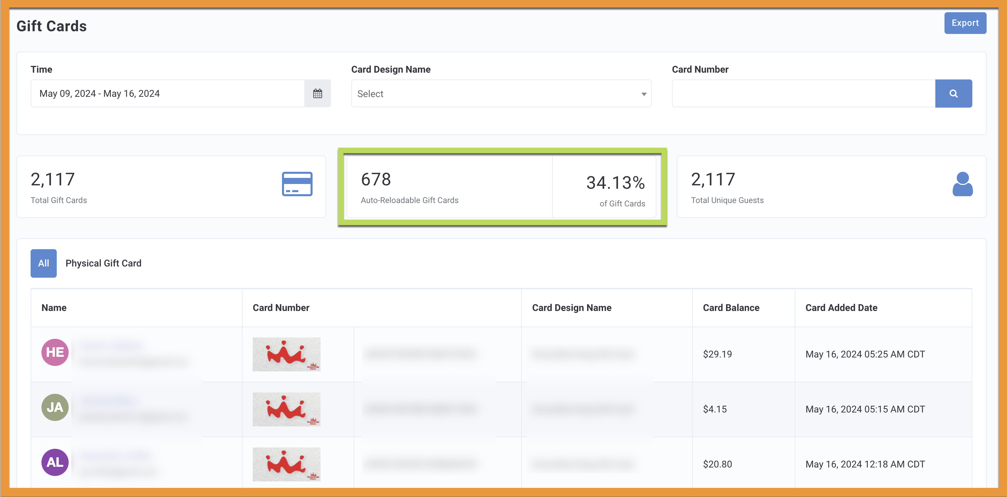Select the $20.80 card balance

click(717, 464)
